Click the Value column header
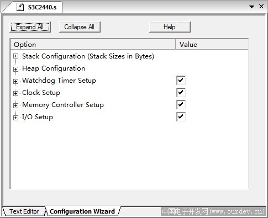Screen dimensions: 268x218 [212, 45]
